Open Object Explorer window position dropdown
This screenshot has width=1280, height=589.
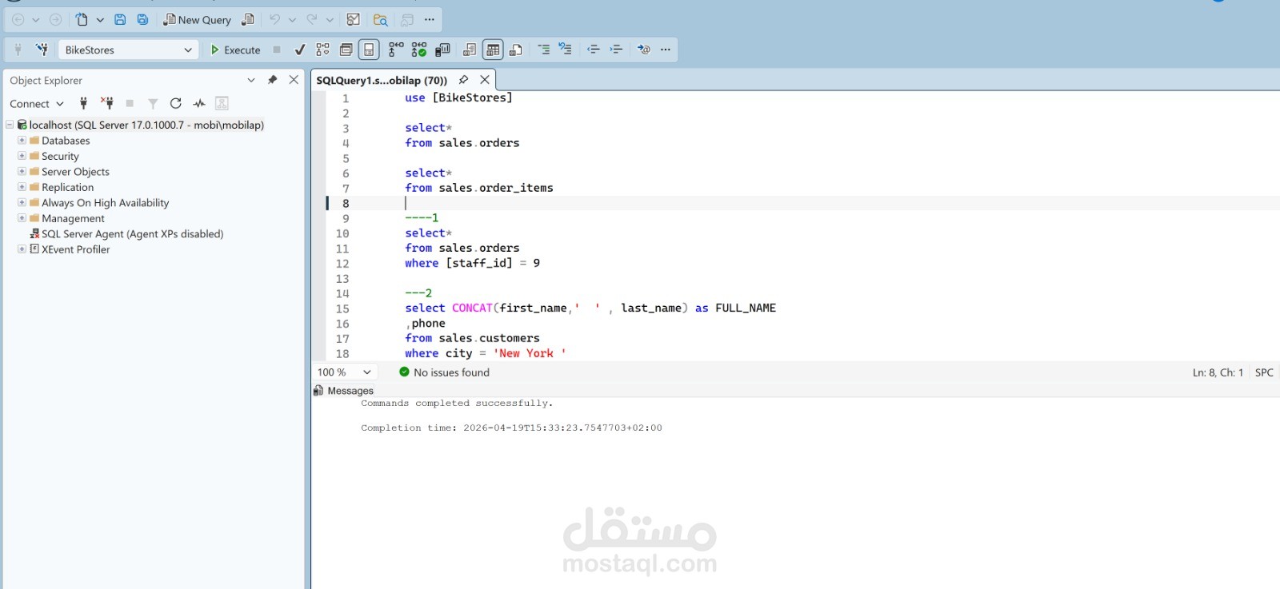(251, 80)
